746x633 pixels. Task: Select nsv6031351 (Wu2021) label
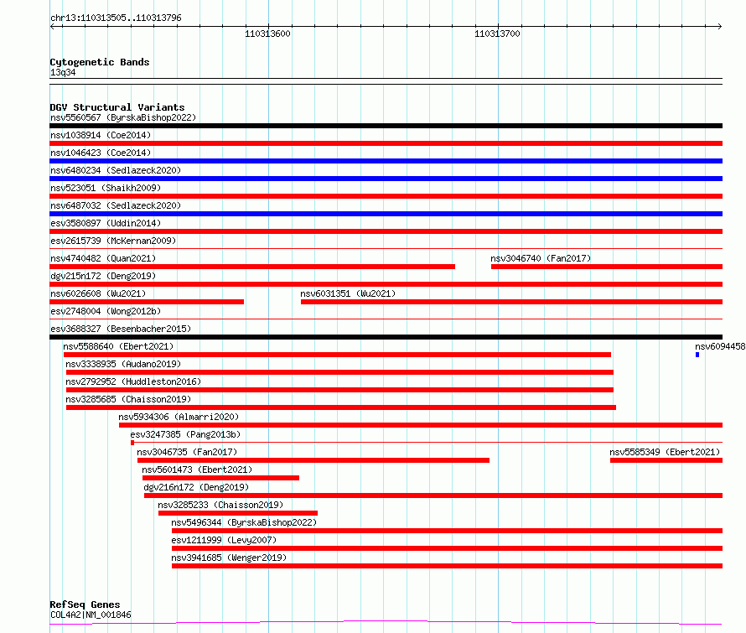pos(348,293)
